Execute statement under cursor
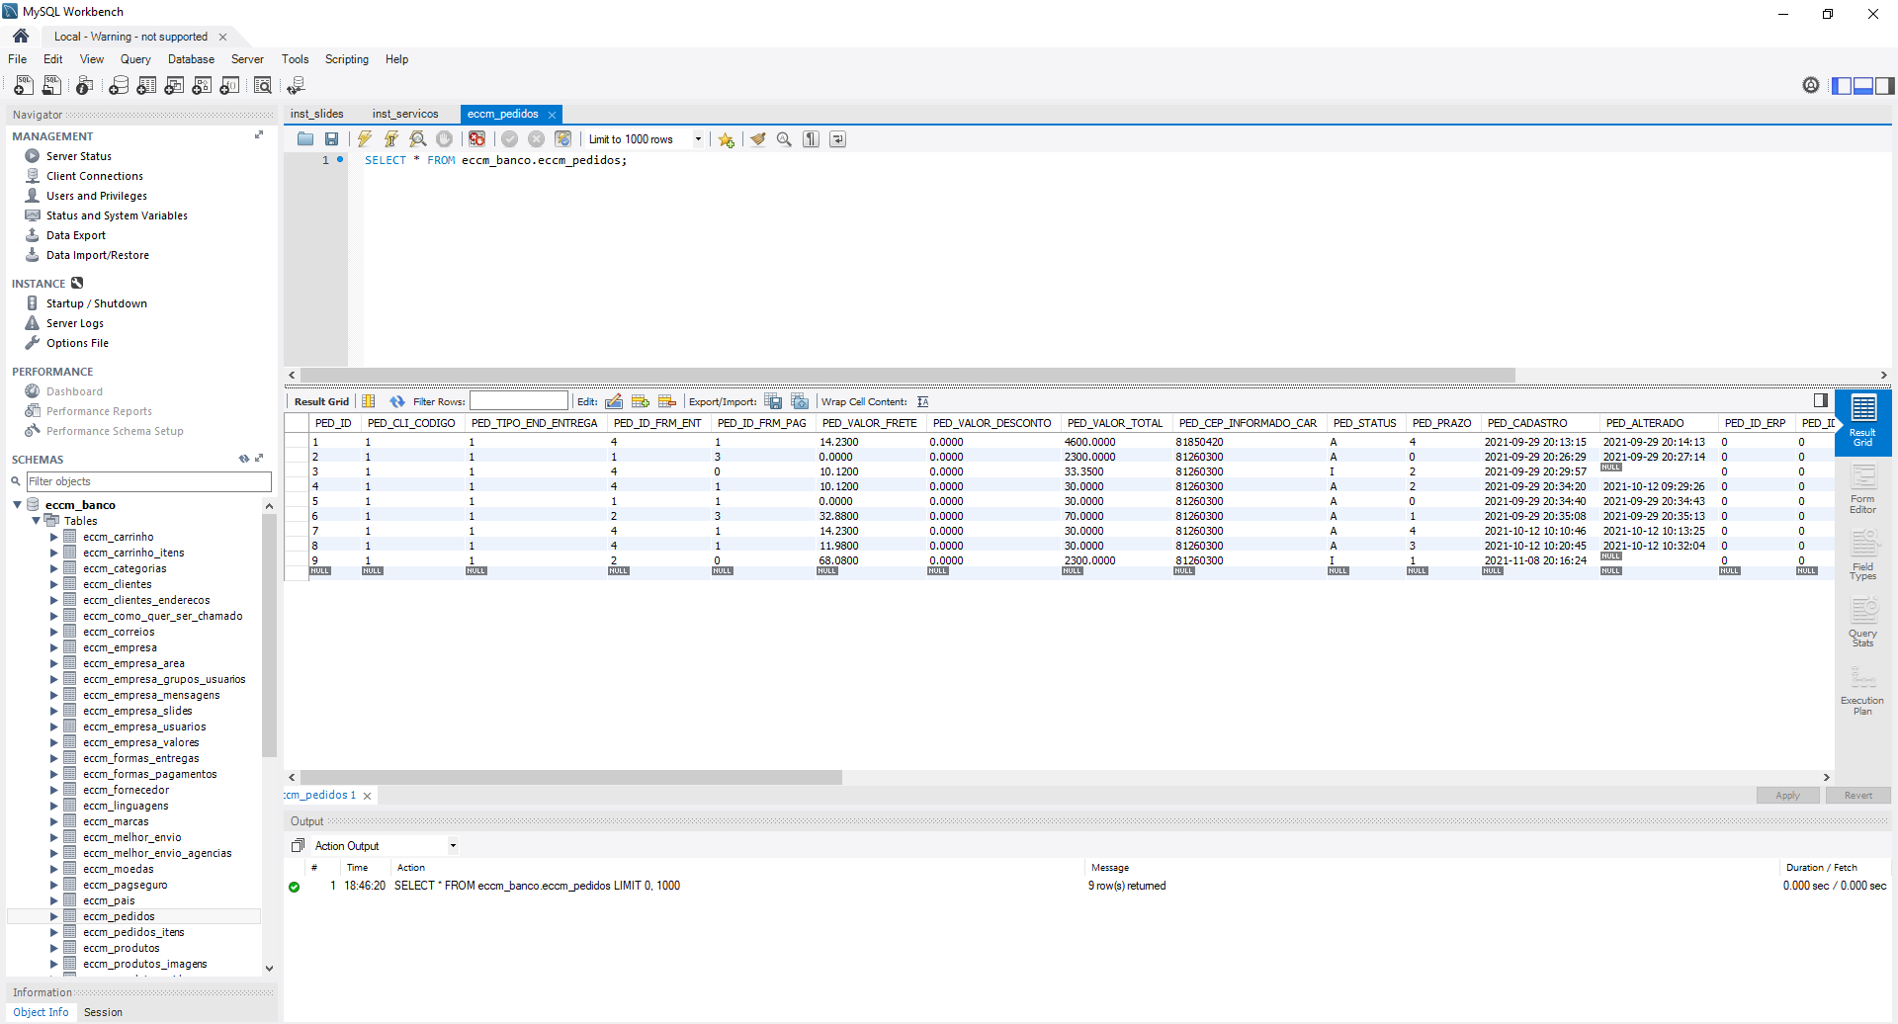This screenshot has height=1024, width=1898. pos(391,139)
